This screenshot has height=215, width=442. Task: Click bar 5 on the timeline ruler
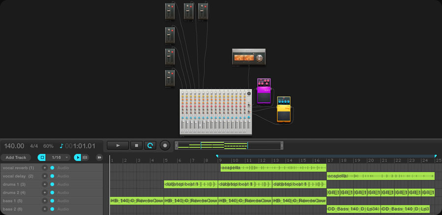[x=166, y=161]
